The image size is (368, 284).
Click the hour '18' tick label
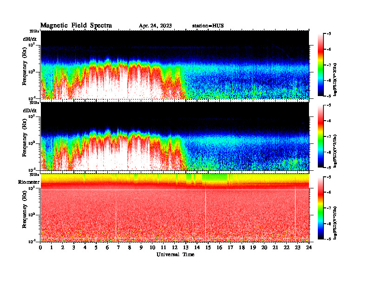[x=242, y=247]
